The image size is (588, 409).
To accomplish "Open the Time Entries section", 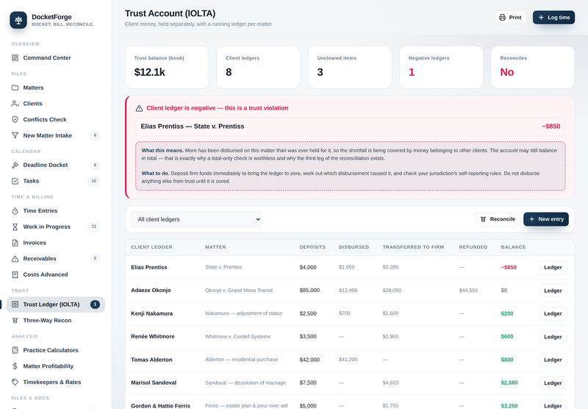I will click(56, 211).
